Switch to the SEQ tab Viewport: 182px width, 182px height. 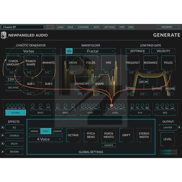[x=165, y=113]
